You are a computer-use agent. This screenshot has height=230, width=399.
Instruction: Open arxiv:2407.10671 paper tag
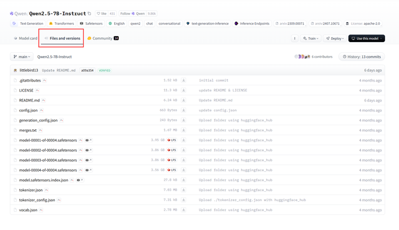click(x=325, y=23)
